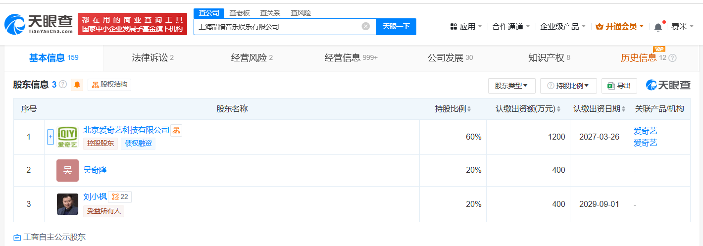Open the 经营风险 tab
Viewport: 703px width, 246px height.
(252, 58)
